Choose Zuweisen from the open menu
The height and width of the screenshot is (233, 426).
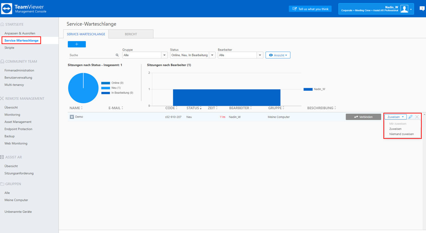[x=395, y=129]
